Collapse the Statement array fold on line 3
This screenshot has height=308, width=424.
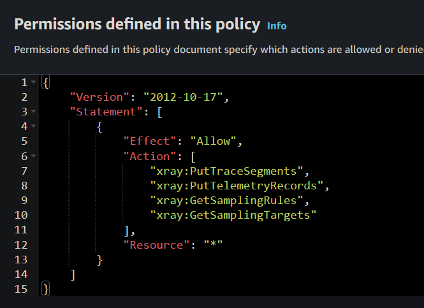tap(33, 112)
